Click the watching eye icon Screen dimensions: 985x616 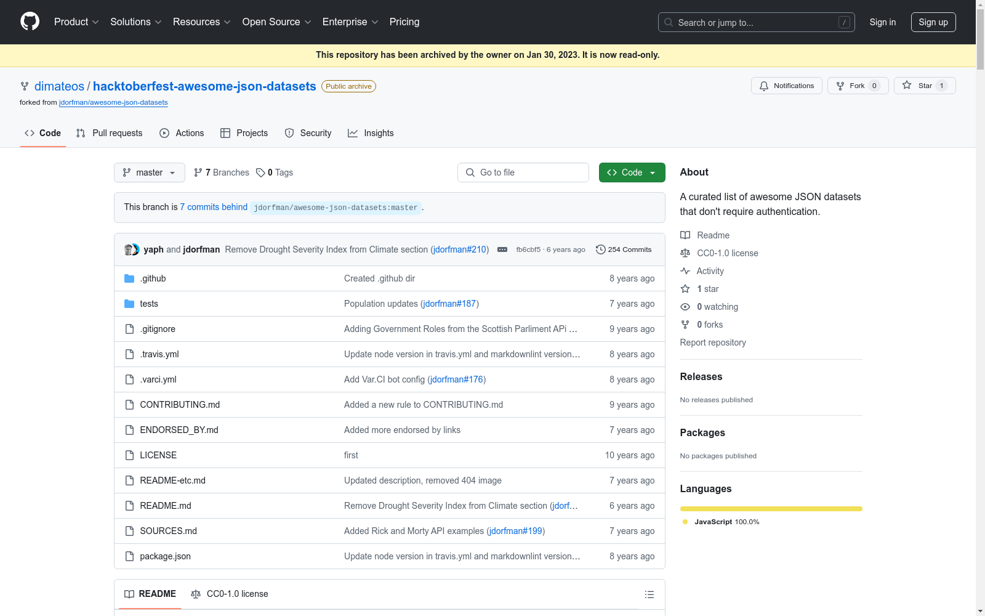(x=685, y=307)
